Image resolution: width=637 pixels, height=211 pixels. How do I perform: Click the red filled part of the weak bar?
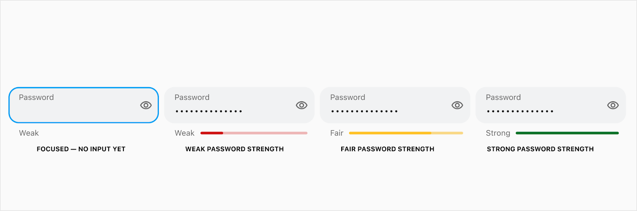tap(212, 133)
